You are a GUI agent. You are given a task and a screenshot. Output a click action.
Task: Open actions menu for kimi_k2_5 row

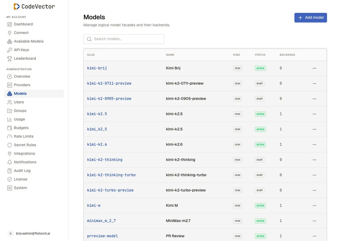tap(314, 129)
